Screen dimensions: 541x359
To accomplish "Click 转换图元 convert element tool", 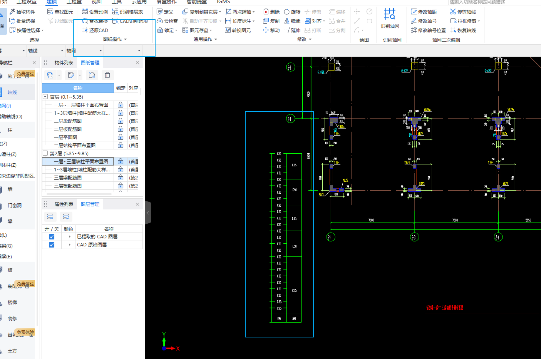I will click(x=238, y=30).
